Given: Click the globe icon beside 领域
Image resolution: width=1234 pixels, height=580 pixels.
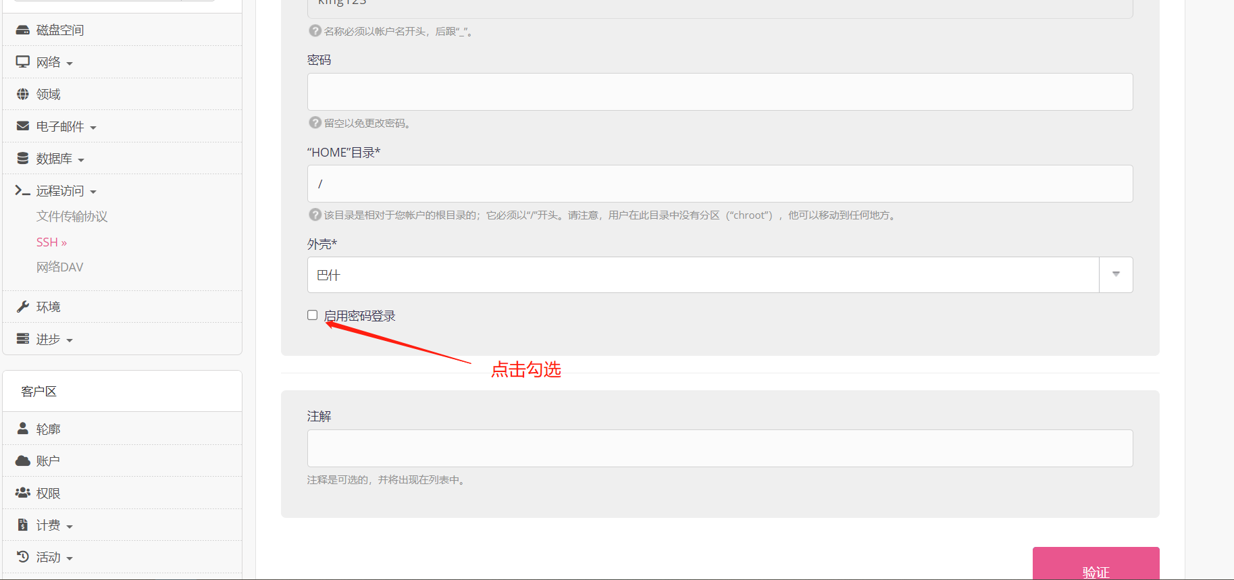Looking at the screenshot, I should click(23, 94).
